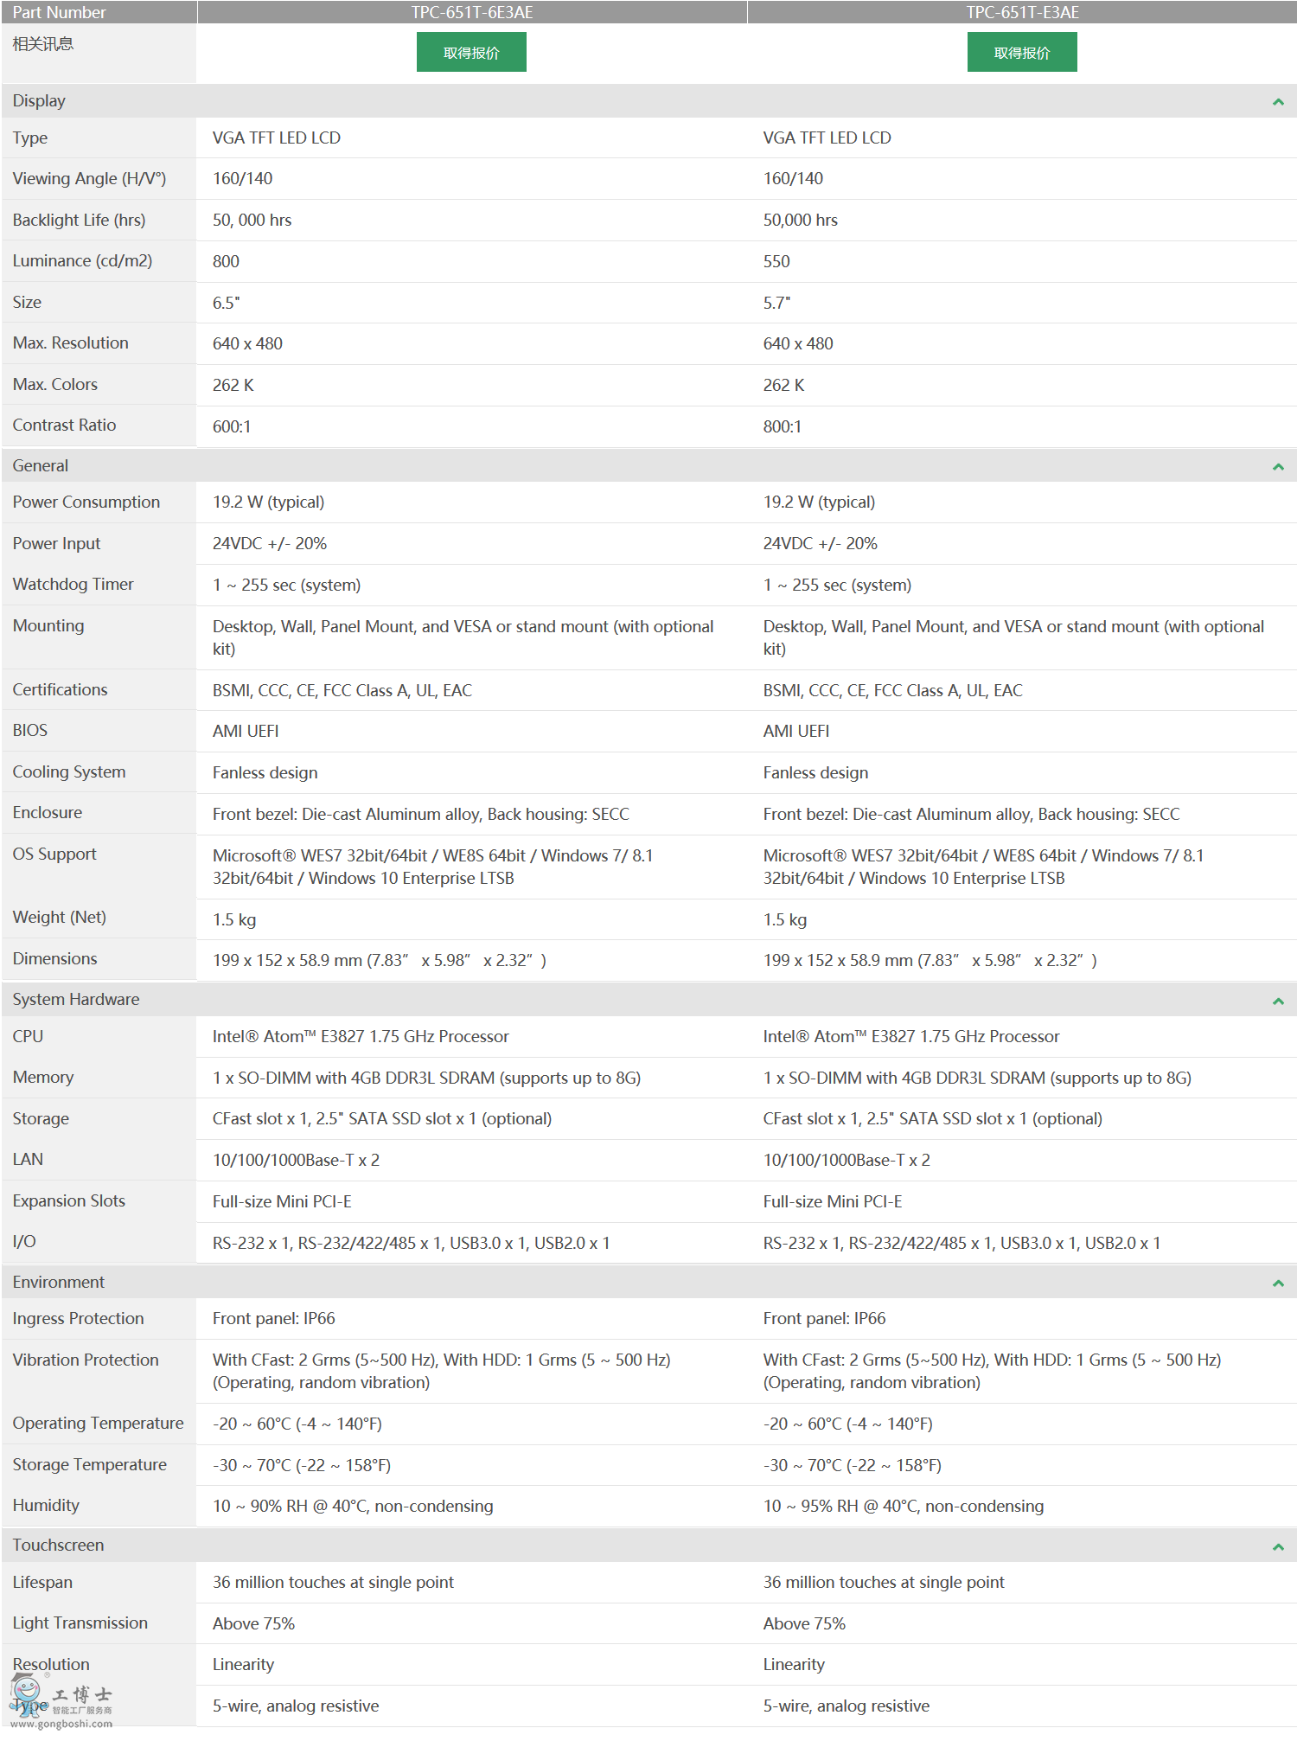
Task: Click the System Hardware section title
Action: 75,1000
